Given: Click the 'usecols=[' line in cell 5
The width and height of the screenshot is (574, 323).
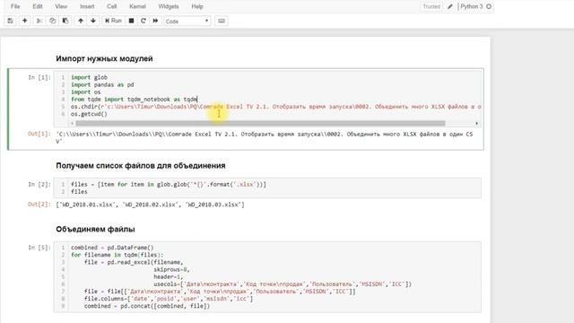Looking at the screenshot, I should pos(283,284).
